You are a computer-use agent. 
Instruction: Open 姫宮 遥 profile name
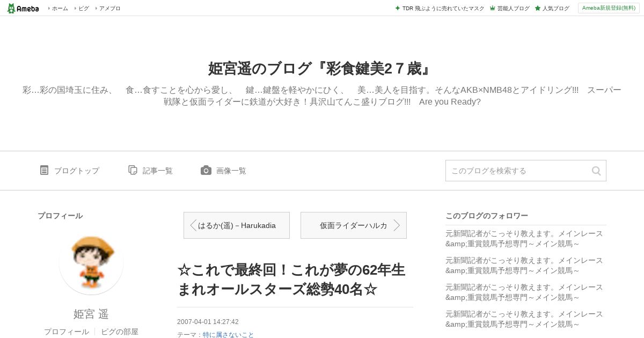point(91,314)
